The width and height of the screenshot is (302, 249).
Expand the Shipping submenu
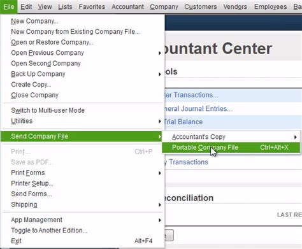click(x=82, y=204)
